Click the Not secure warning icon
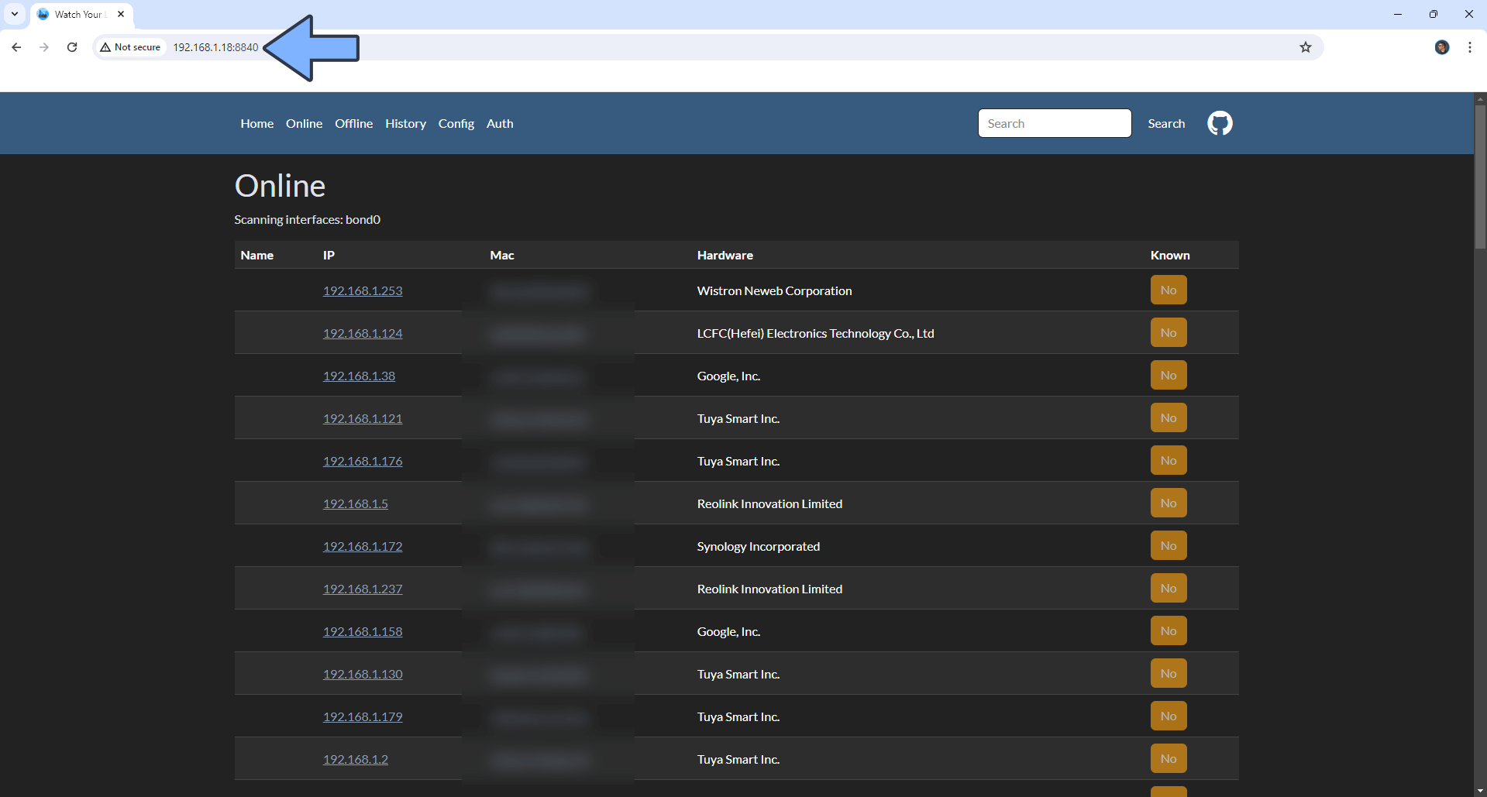This screenshot has height=797, width=1487. point(106,47)
